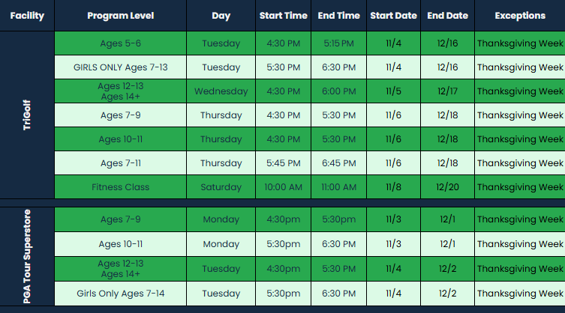Click the Ages 5-6 program cell
This screenshot has width=565, height=313.
tap(121, 43)
